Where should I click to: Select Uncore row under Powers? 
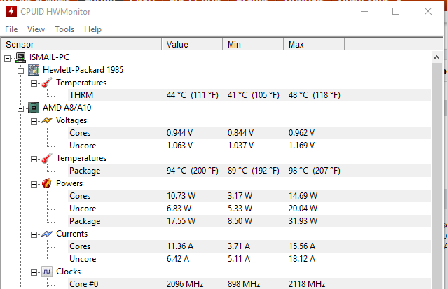point(249,209)
